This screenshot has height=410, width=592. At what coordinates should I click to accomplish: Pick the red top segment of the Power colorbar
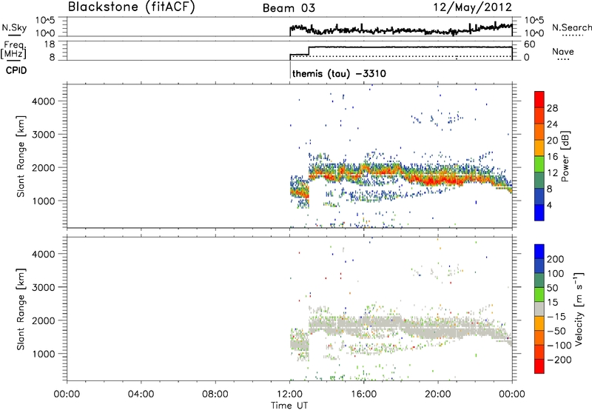tap(539, 99)
